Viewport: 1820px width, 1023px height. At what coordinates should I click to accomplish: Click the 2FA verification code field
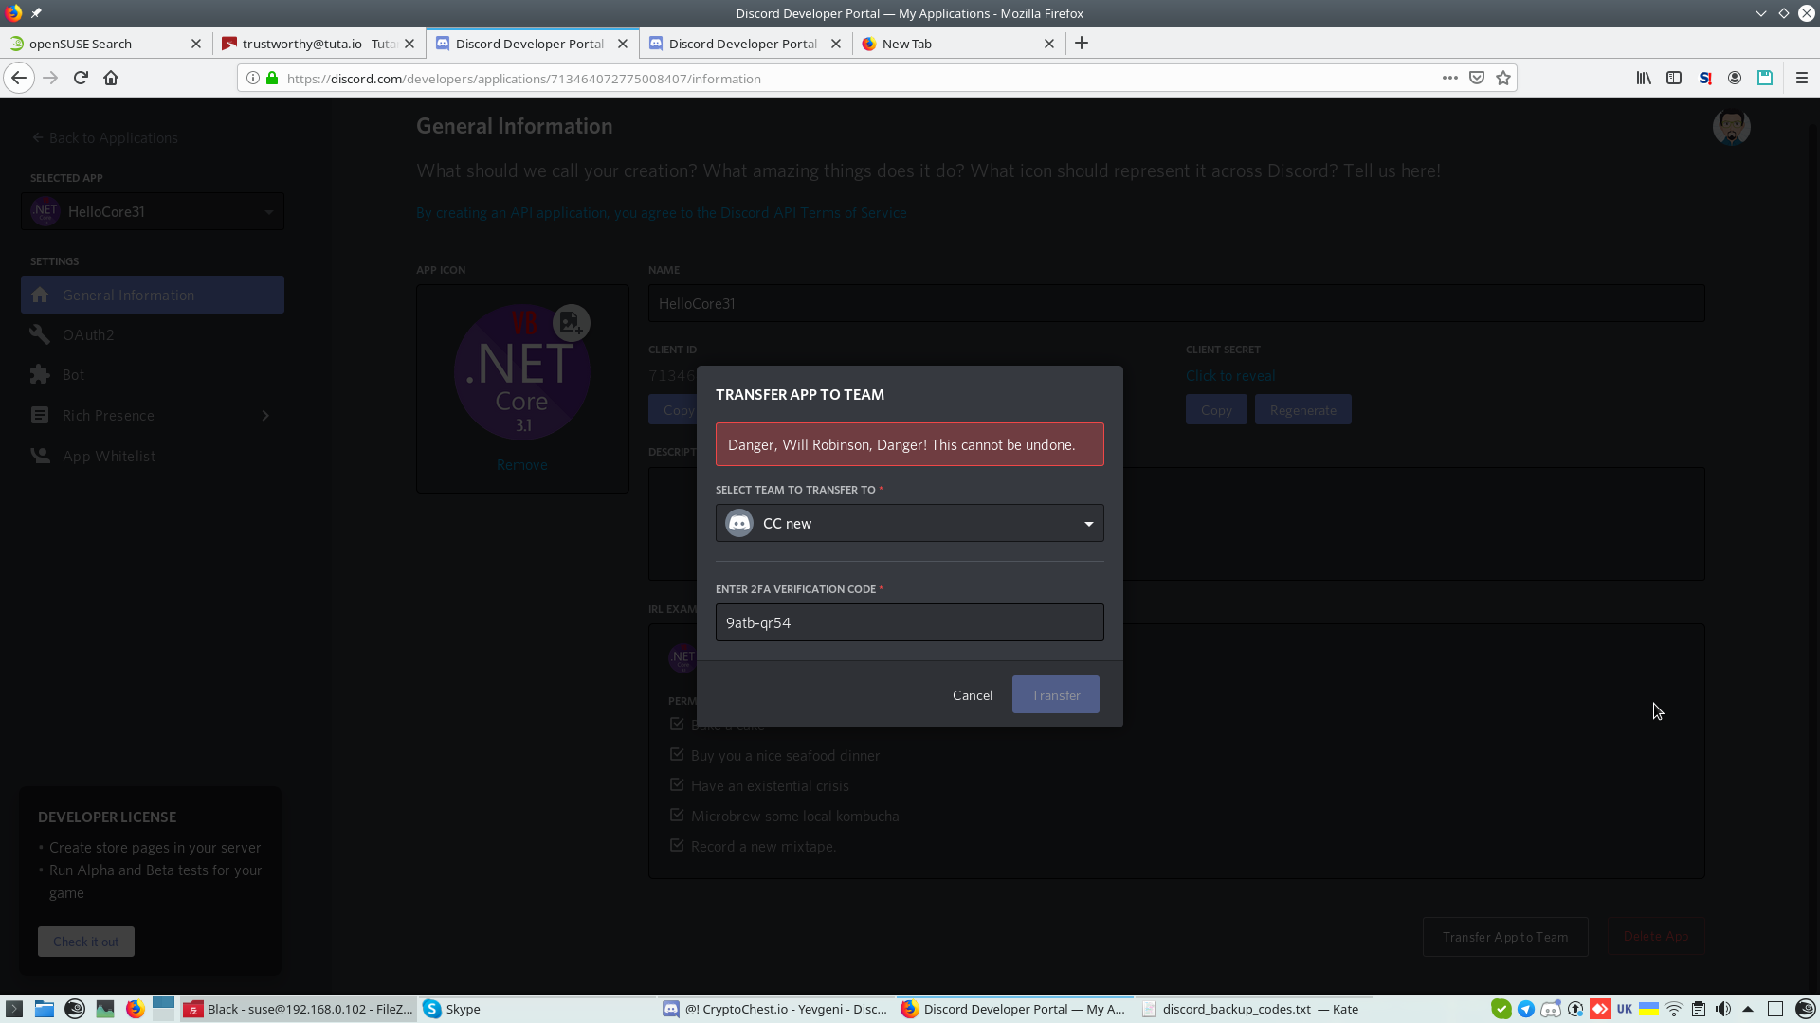tap(909, 622)
